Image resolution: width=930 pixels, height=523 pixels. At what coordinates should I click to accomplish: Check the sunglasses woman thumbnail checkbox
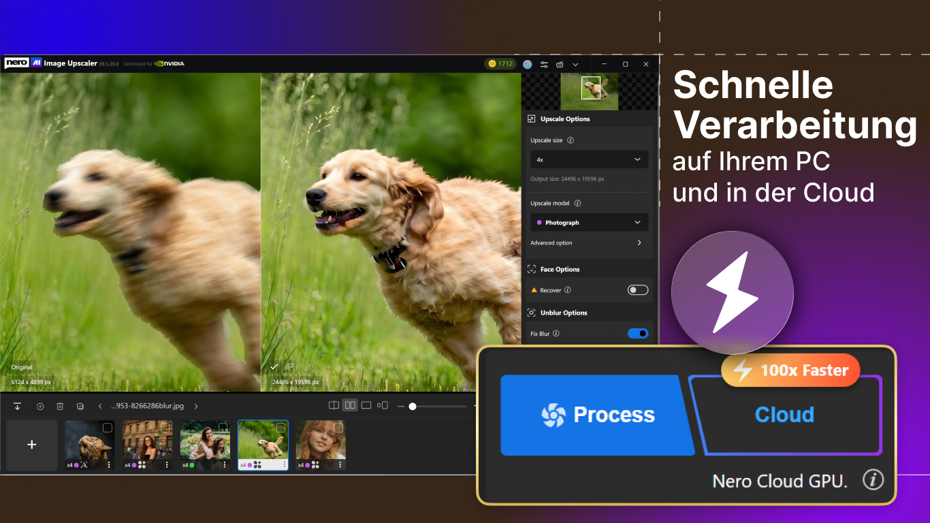(x=165, y=428)
